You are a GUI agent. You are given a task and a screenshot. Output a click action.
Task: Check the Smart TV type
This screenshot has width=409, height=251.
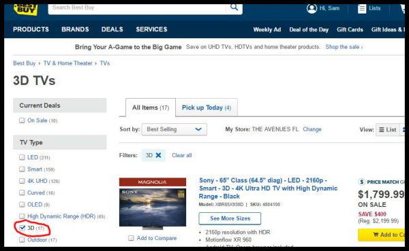pyautogui.click(x=22, y=169)
